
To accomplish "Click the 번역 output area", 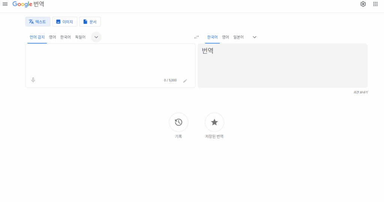I will point(282,66).
